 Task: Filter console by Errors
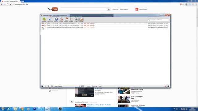pyautogui.click(x=88, y=86)
